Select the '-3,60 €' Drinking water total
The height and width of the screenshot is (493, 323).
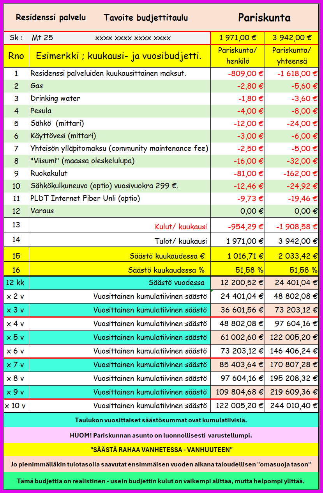pyautogui.click(x=292, y=98)
